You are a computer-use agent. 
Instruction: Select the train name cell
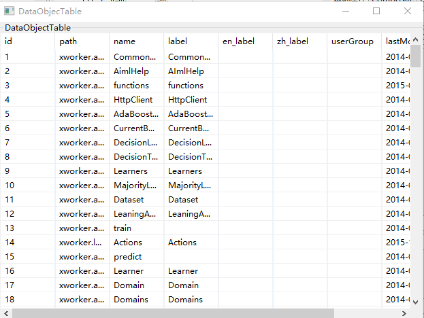pos(137,228)
